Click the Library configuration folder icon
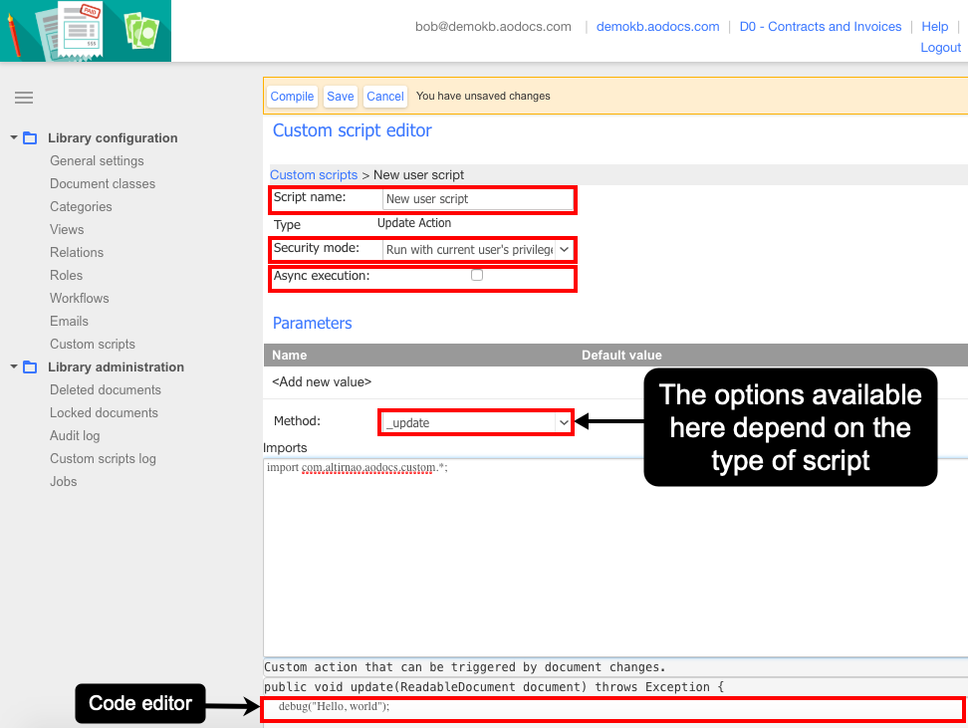 [30, 137]
